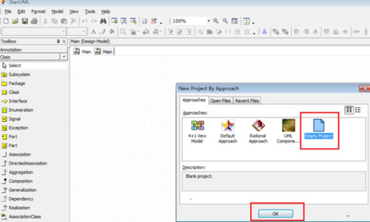370x222 pixels.
Task: Open the Format menu
Action: [38, 12]
